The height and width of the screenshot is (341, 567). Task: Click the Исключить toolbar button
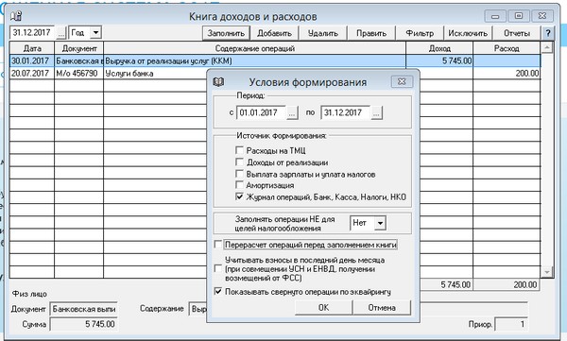[468, 33]
